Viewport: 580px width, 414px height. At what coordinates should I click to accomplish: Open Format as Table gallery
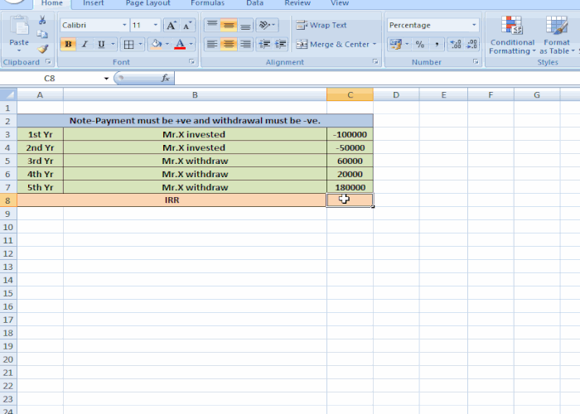[x=557, y=35]
